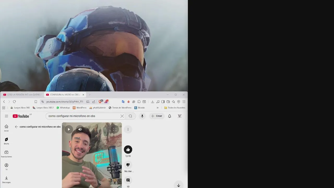This screenshot has width=334, height=188.
Task: Open the browser main hamburger menu
Action: tap(184, 102)
